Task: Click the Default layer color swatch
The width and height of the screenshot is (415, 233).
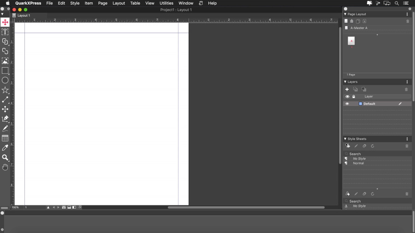Action: (x=360, y=104)
